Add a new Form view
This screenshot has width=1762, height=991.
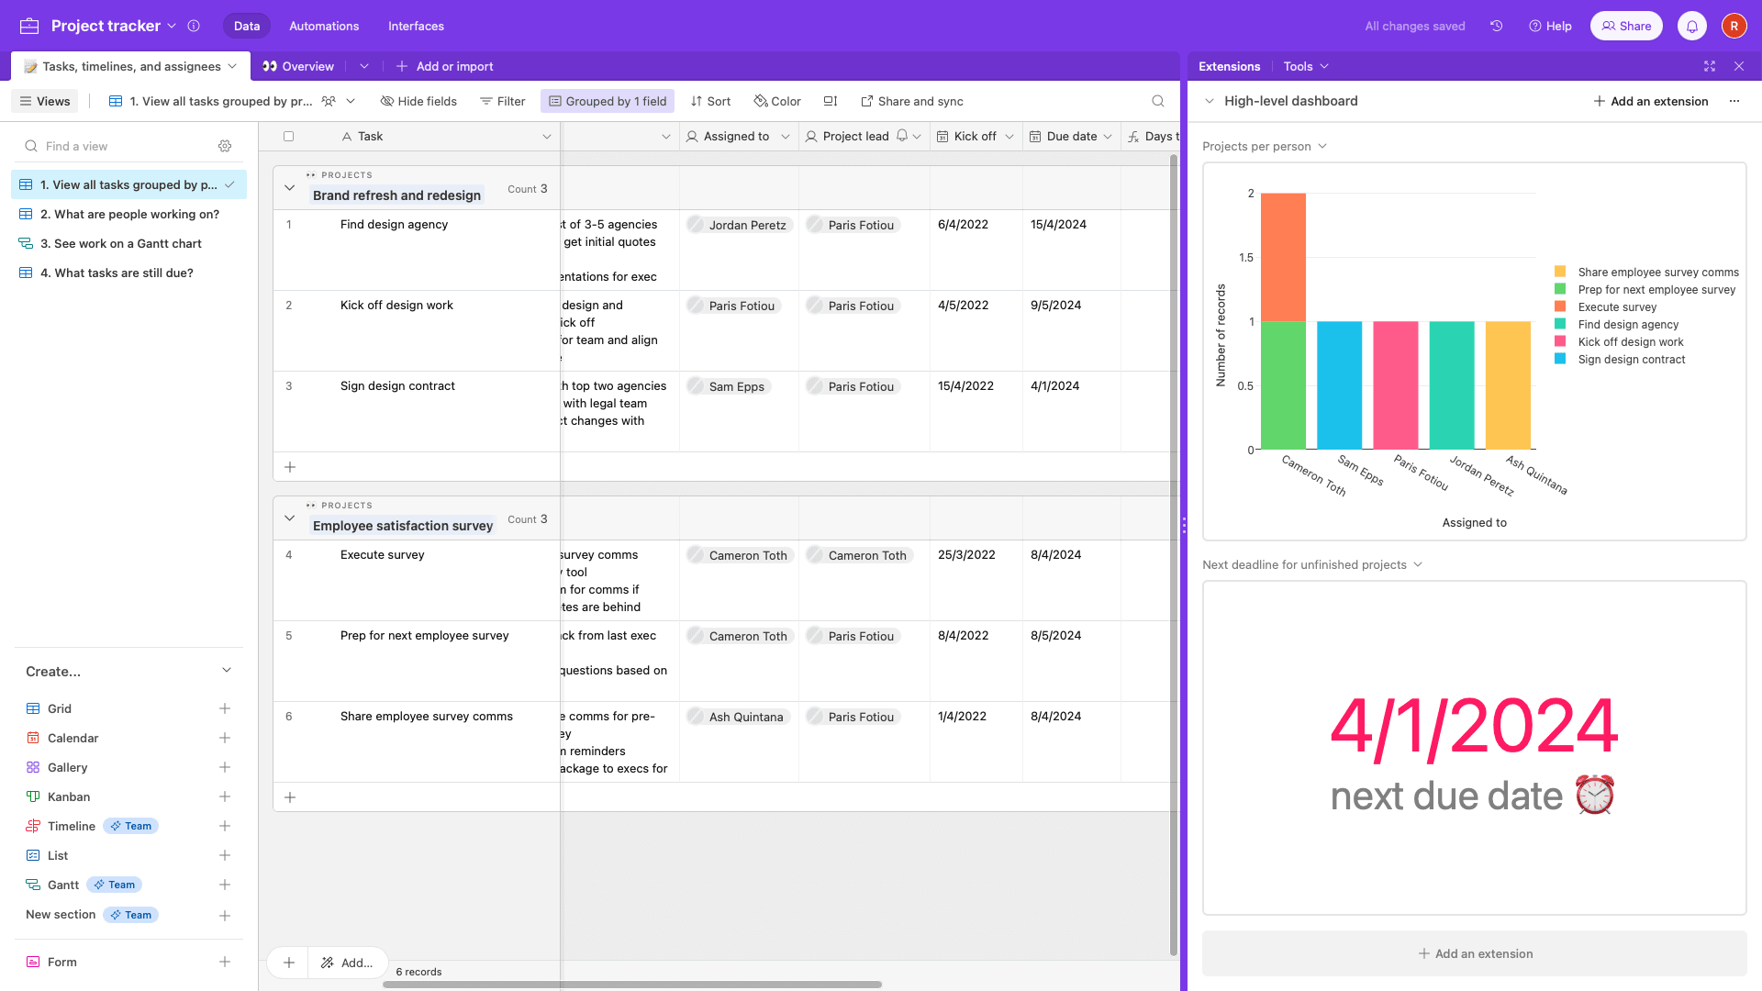(x=224, y=962)
